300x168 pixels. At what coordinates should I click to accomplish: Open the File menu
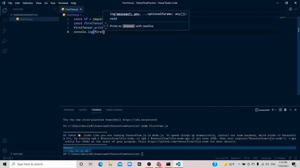[x=10, y=3]
